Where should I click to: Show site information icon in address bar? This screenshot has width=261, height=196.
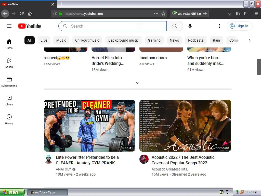pyautogui.click(x=55, y=14)
